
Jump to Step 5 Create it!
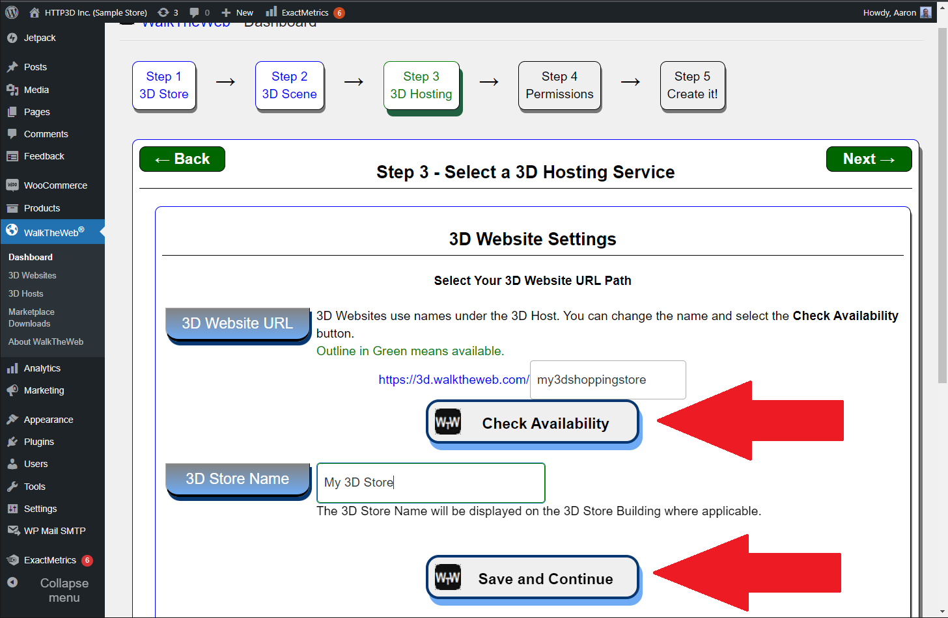point(692,86)
